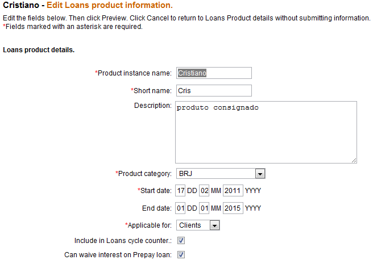Viewport: 373px width, 264px height.
Task: Click the End date year field
Action: point(233,208)
